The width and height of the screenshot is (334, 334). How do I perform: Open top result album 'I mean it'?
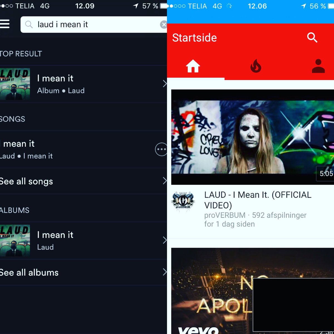click(x=83, y=84)
